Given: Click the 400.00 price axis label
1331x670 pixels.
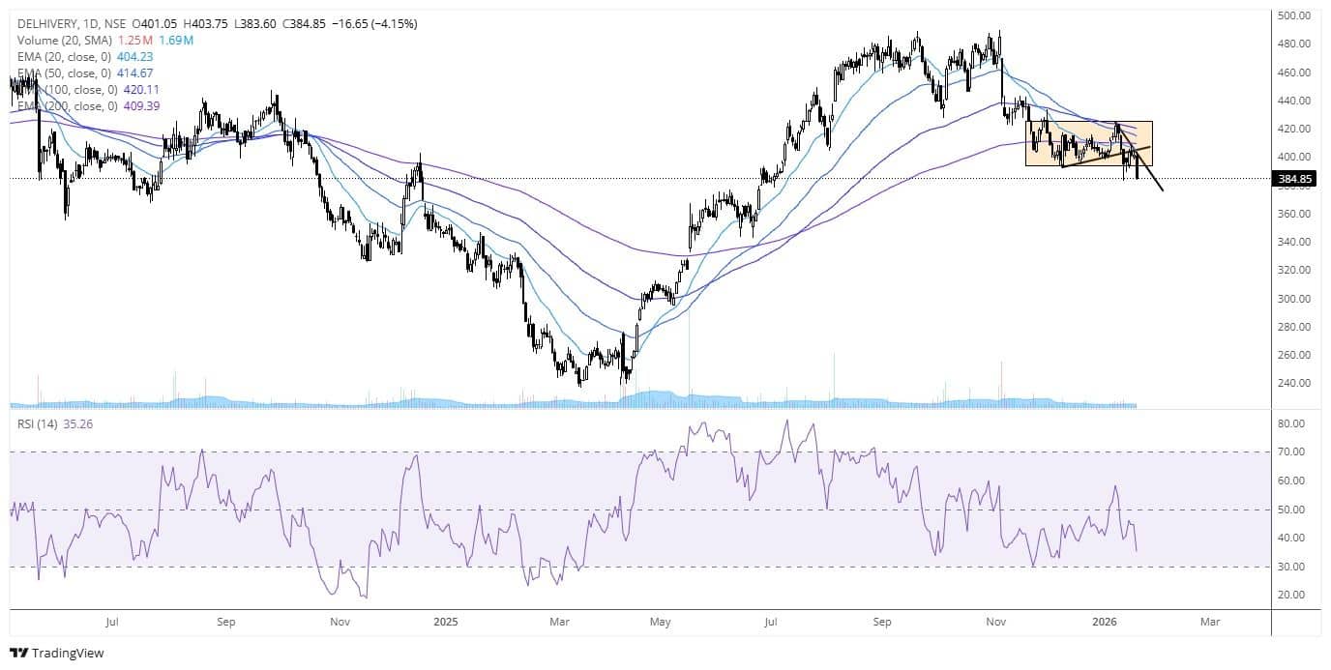Looking at the screenshot, I should pos(1293,157).
